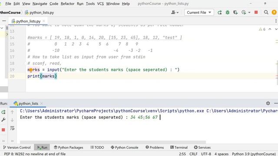Stop the running process from the top toolbar

(256, 13)
